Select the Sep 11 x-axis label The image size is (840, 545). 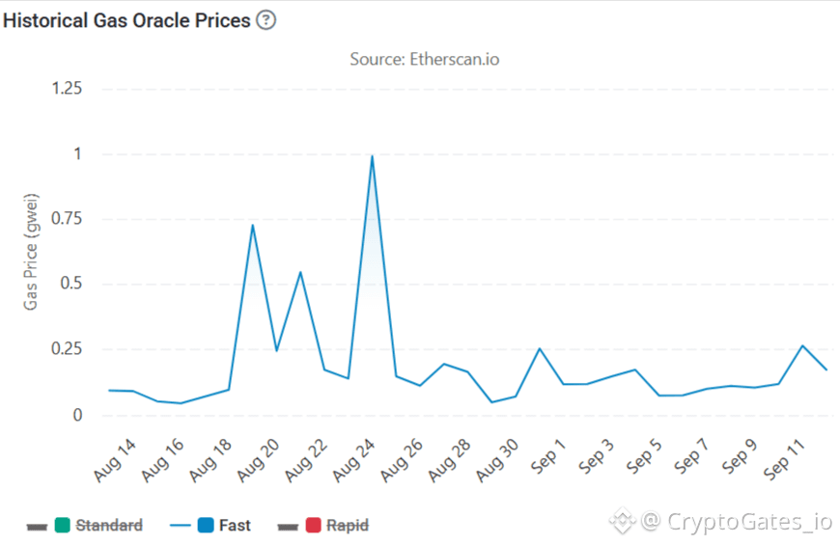[x=785, y=459]
